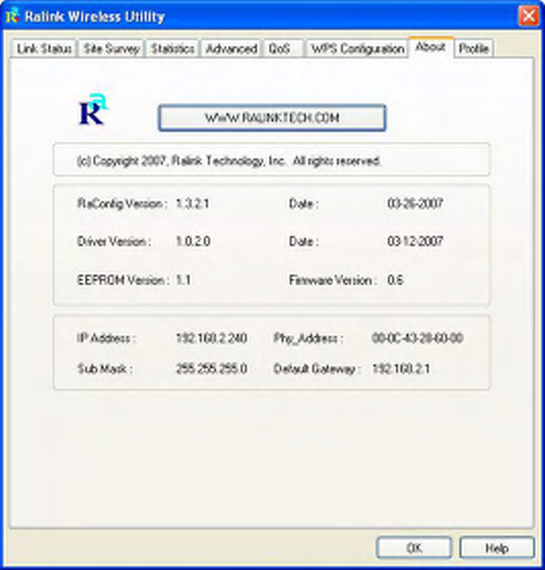Click the RaConfig Version label
The image size is (545, 570).
click(x=122, y=204)
